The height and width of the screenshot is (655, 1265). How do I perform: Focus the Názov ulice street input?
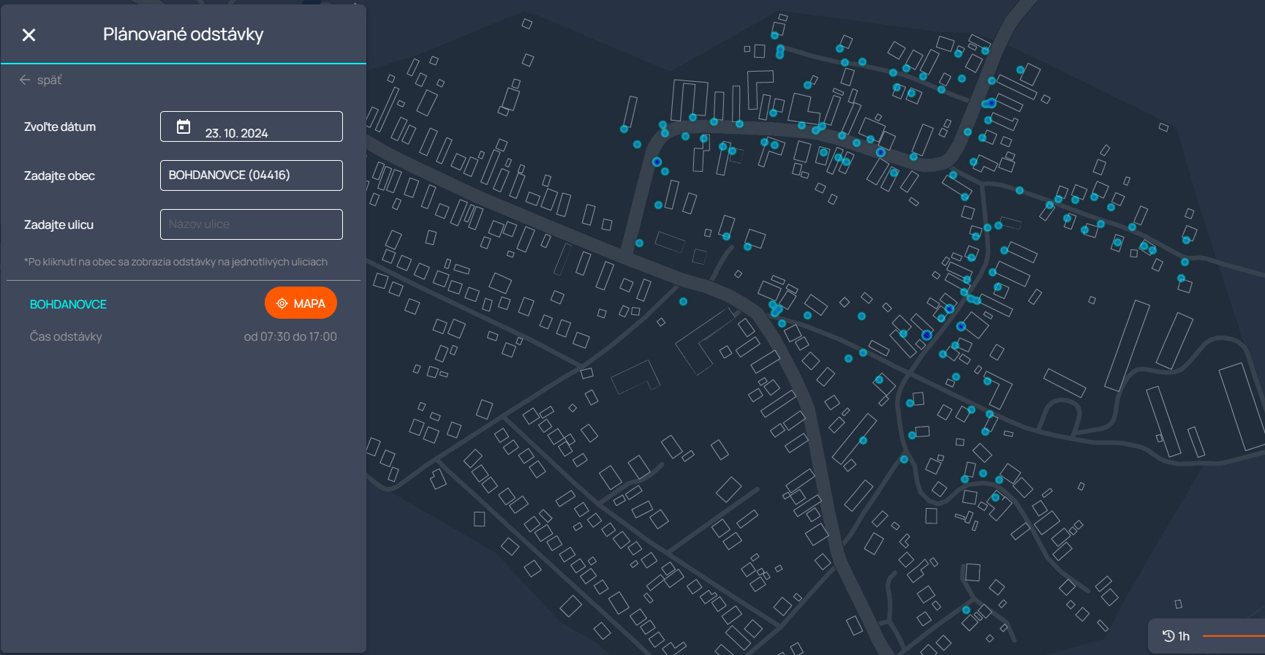click(x=251, y=224)
